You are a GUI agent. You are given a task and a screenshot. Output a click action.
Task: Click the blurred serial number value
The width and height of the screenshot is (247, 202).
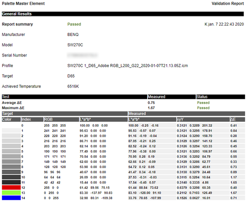pyautogui.click(x=82, y=55)
